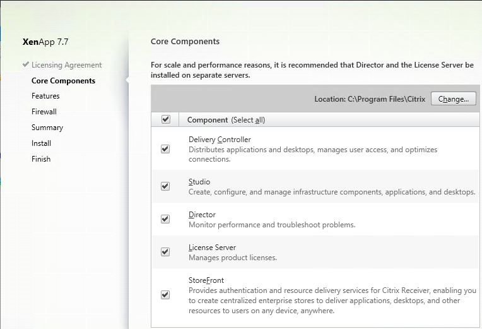Click the Studio component name
This screenshot has width=482, height=329.
pos(199,182)
